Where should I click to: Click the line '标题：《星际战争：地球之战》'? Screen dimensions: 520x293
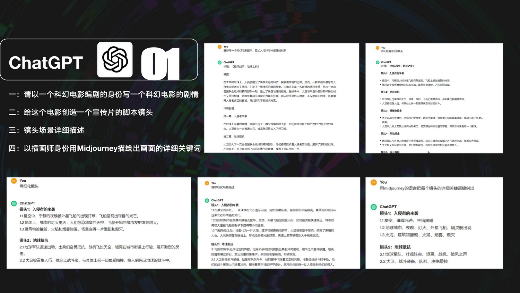point(241,67)
